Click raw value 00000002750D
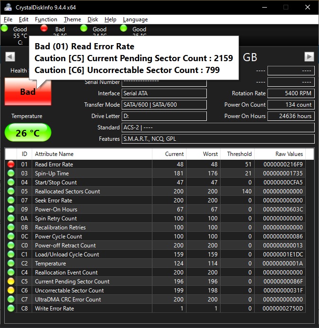This screenshot has width=319, height=328. point(283,309)
